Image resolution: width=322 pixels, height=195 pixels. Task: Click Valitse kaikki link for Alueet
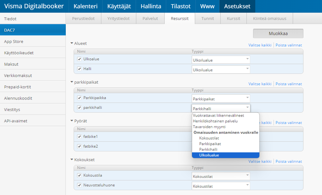pyautogui.click(x=260, y=45)
